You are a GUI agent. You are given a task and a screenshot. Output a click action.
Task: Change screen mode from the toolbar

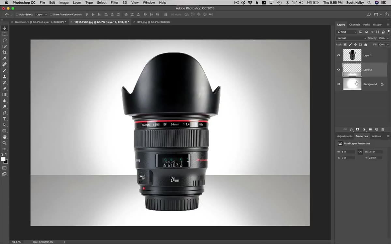[4, 174]
